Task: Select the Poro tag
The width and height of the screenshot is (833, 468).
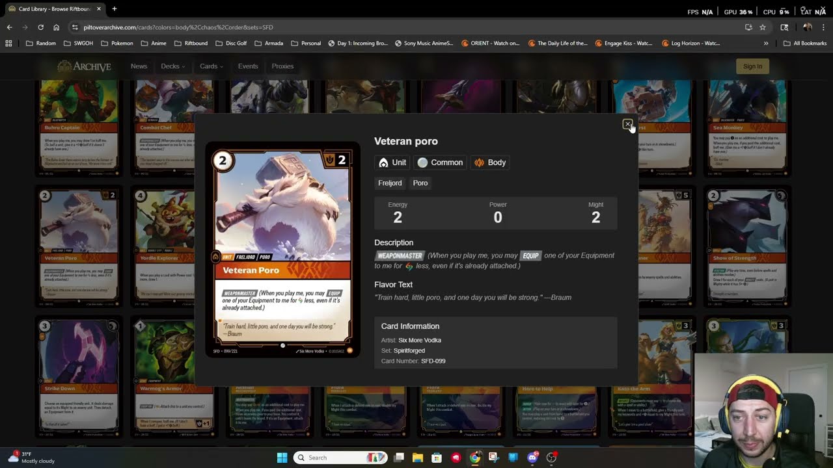Action: (x=420, y=183)
